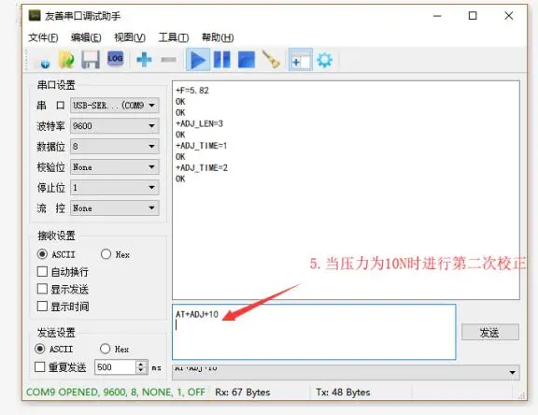The height and width of the screenshot is (415, 538).
Task: Click the LOG toolbar icon
Action: pos(115,59)
